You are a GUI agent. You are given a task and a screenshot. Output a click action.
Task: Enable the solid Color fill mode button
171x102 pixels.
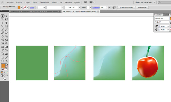2,72
